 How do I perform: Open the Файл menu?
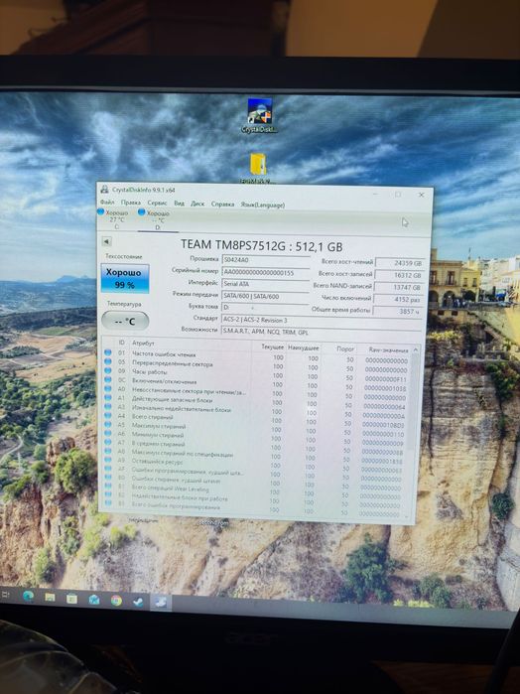(x=107, y=203)
